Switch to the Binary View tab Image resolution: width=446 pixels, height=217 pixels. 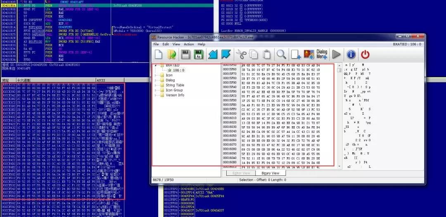click(x=270, y=173)
